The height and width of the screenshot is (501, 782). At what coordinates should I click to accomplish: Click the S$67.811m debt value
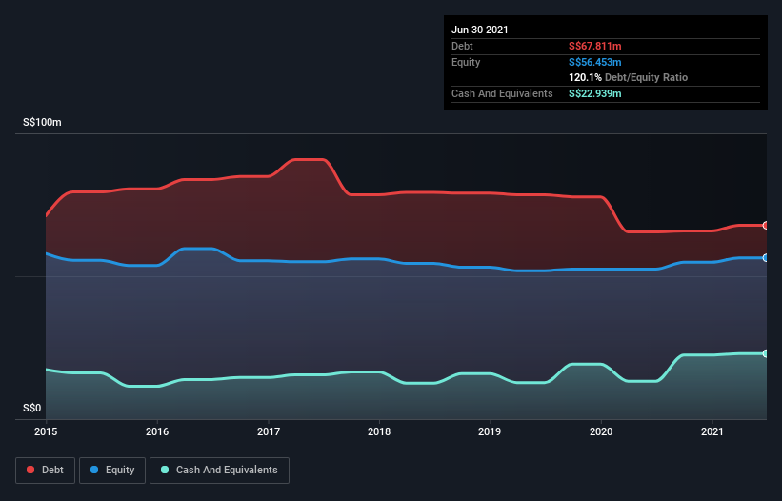point(595,46)
